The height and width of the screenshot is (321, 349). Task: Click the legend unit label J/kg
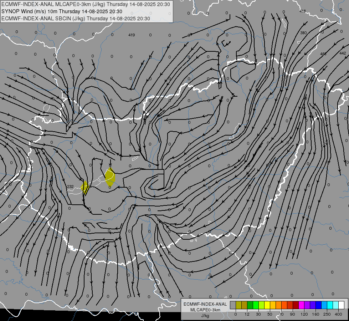205,316
